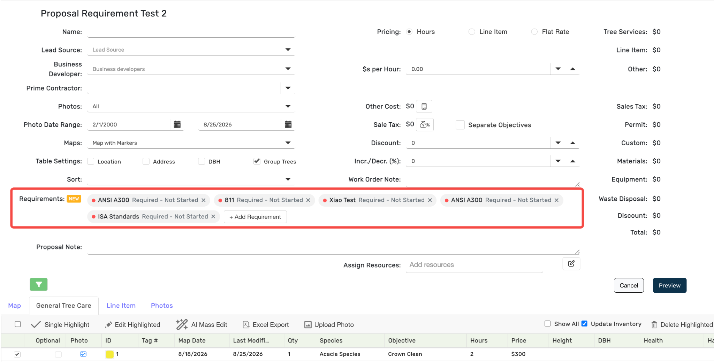Click the green filter funnel button

(39, 284)
